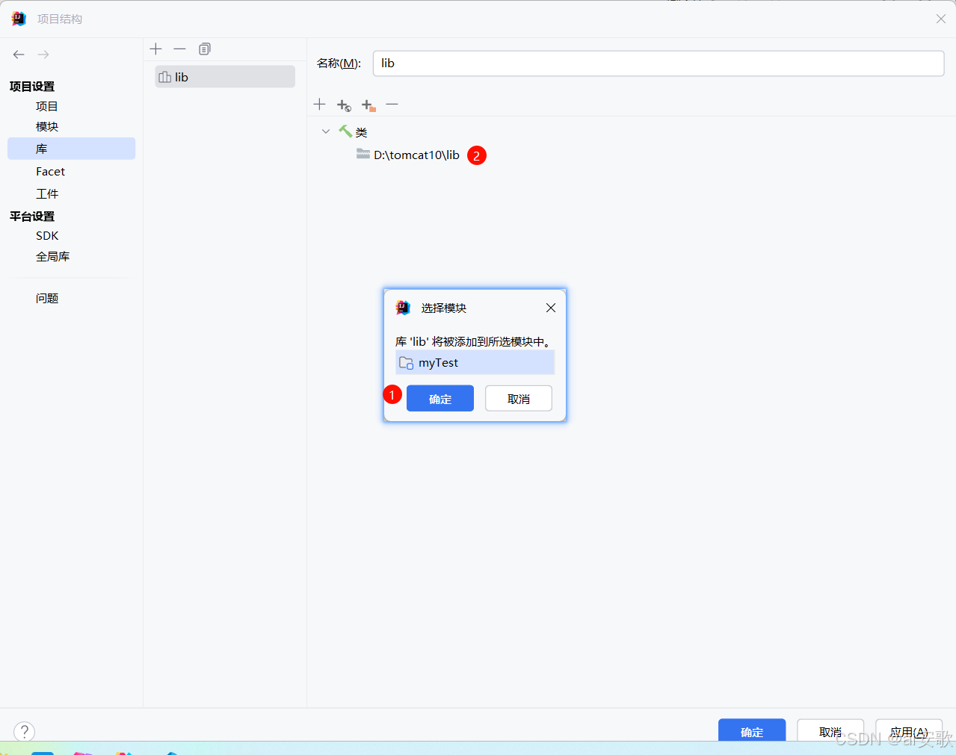
Task: Click 应用(A) button
Action: (x=909, y=730)
